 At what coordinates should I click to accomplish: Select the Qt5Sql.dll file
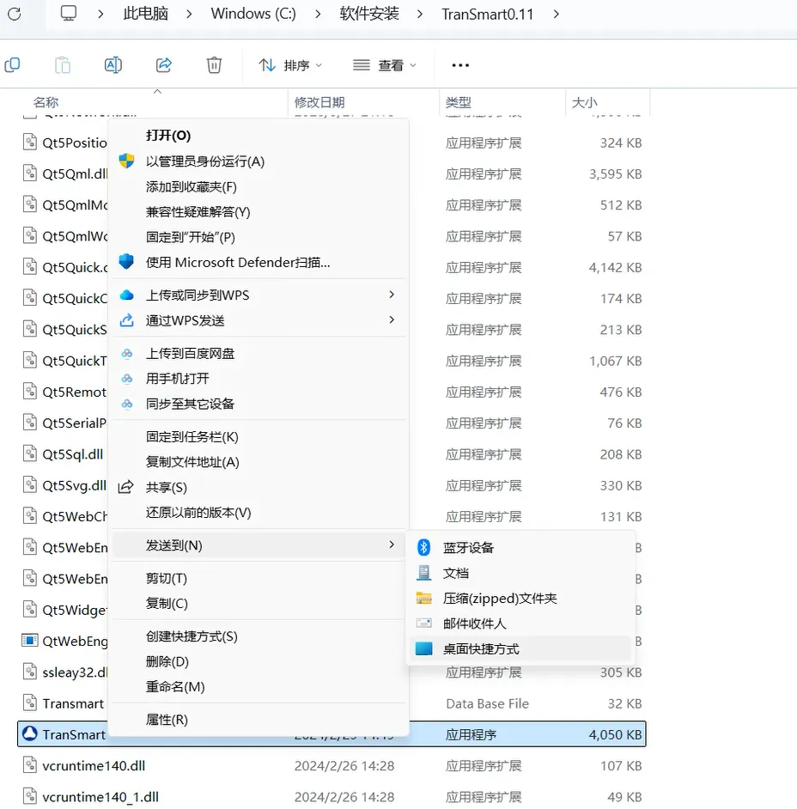point(73,454)
